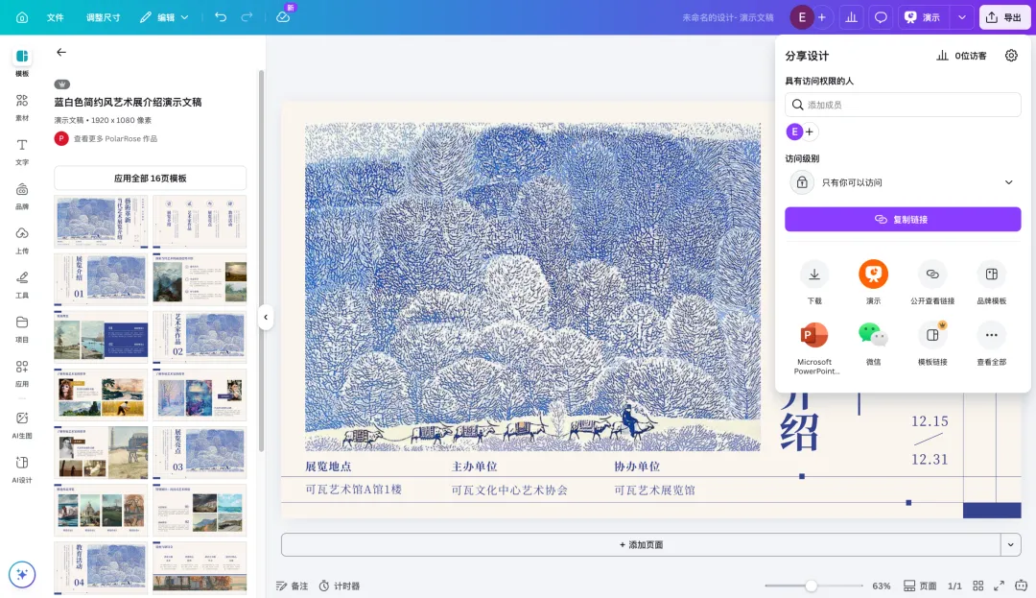Screen dimensions: 1036x598
Task: Expand the 只有你可以访问 access level dropdown
Action: pyautogui.click(x=903, y=182)
